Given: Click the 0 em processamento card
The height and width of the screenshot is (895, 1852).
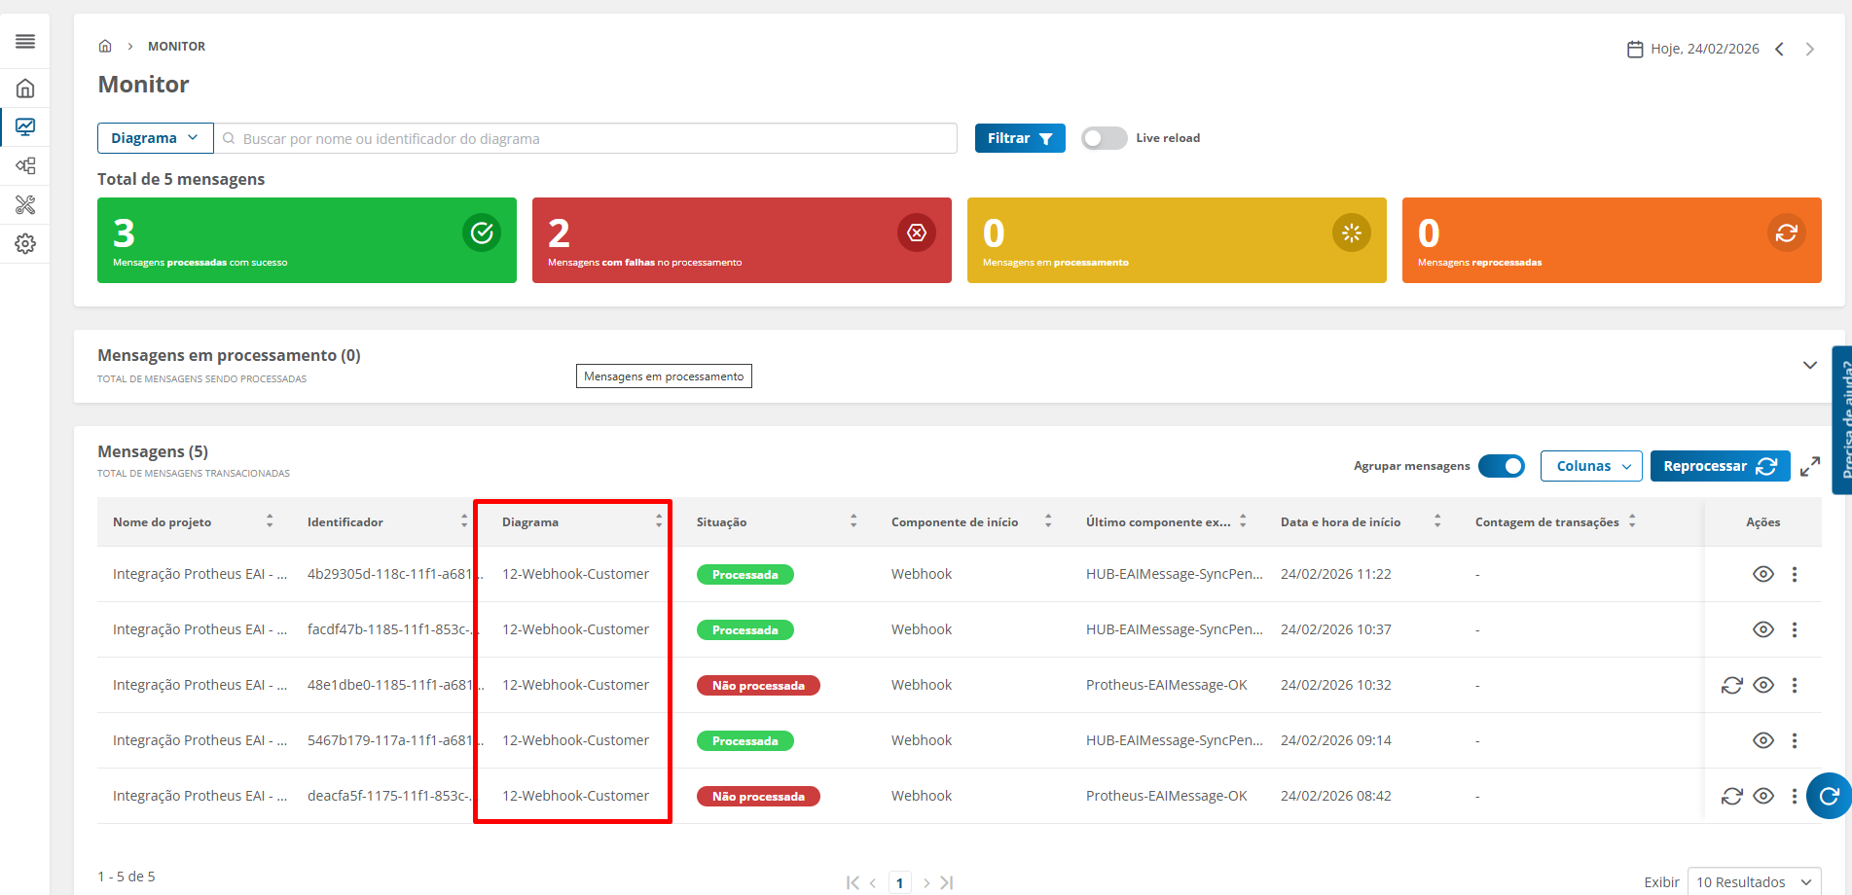Looking at the screenshot, I should 1177,240.
